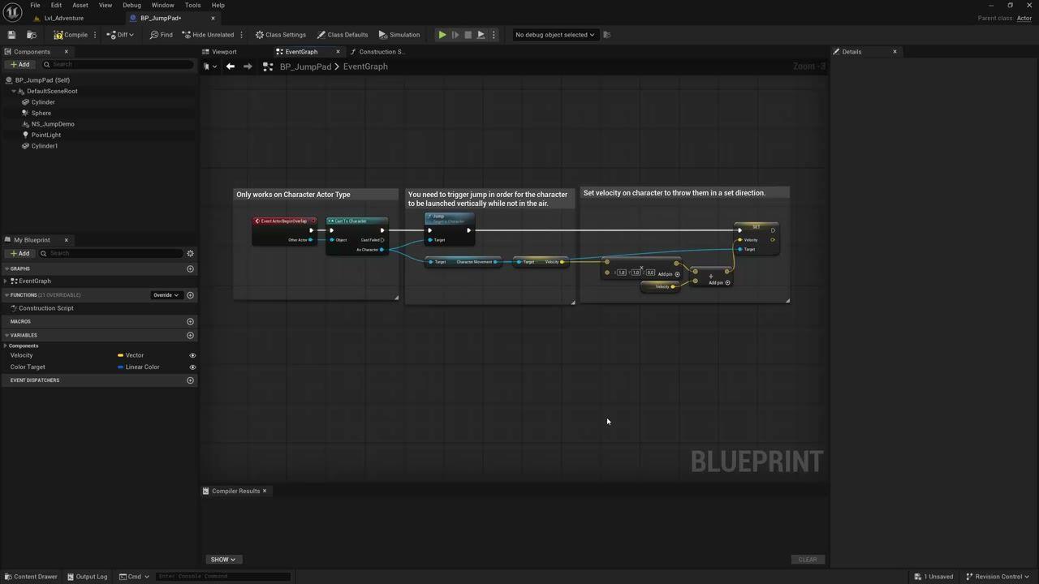
Task: Collapse DefaultSceneRoot in components tree
Action: click(14, 92)
